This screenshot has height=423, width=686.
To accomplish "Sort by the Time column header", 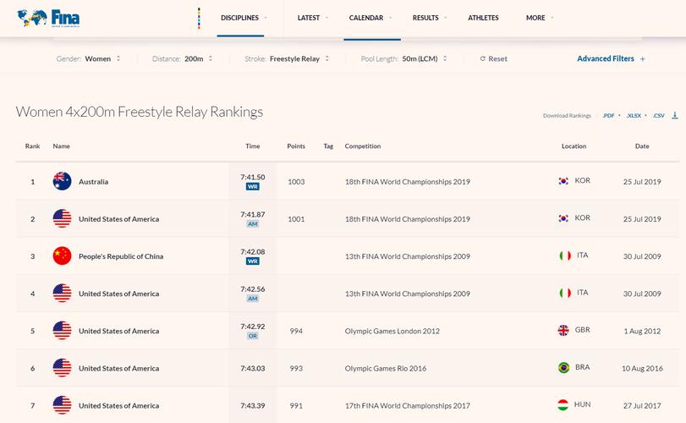I will tap(252, 146).
